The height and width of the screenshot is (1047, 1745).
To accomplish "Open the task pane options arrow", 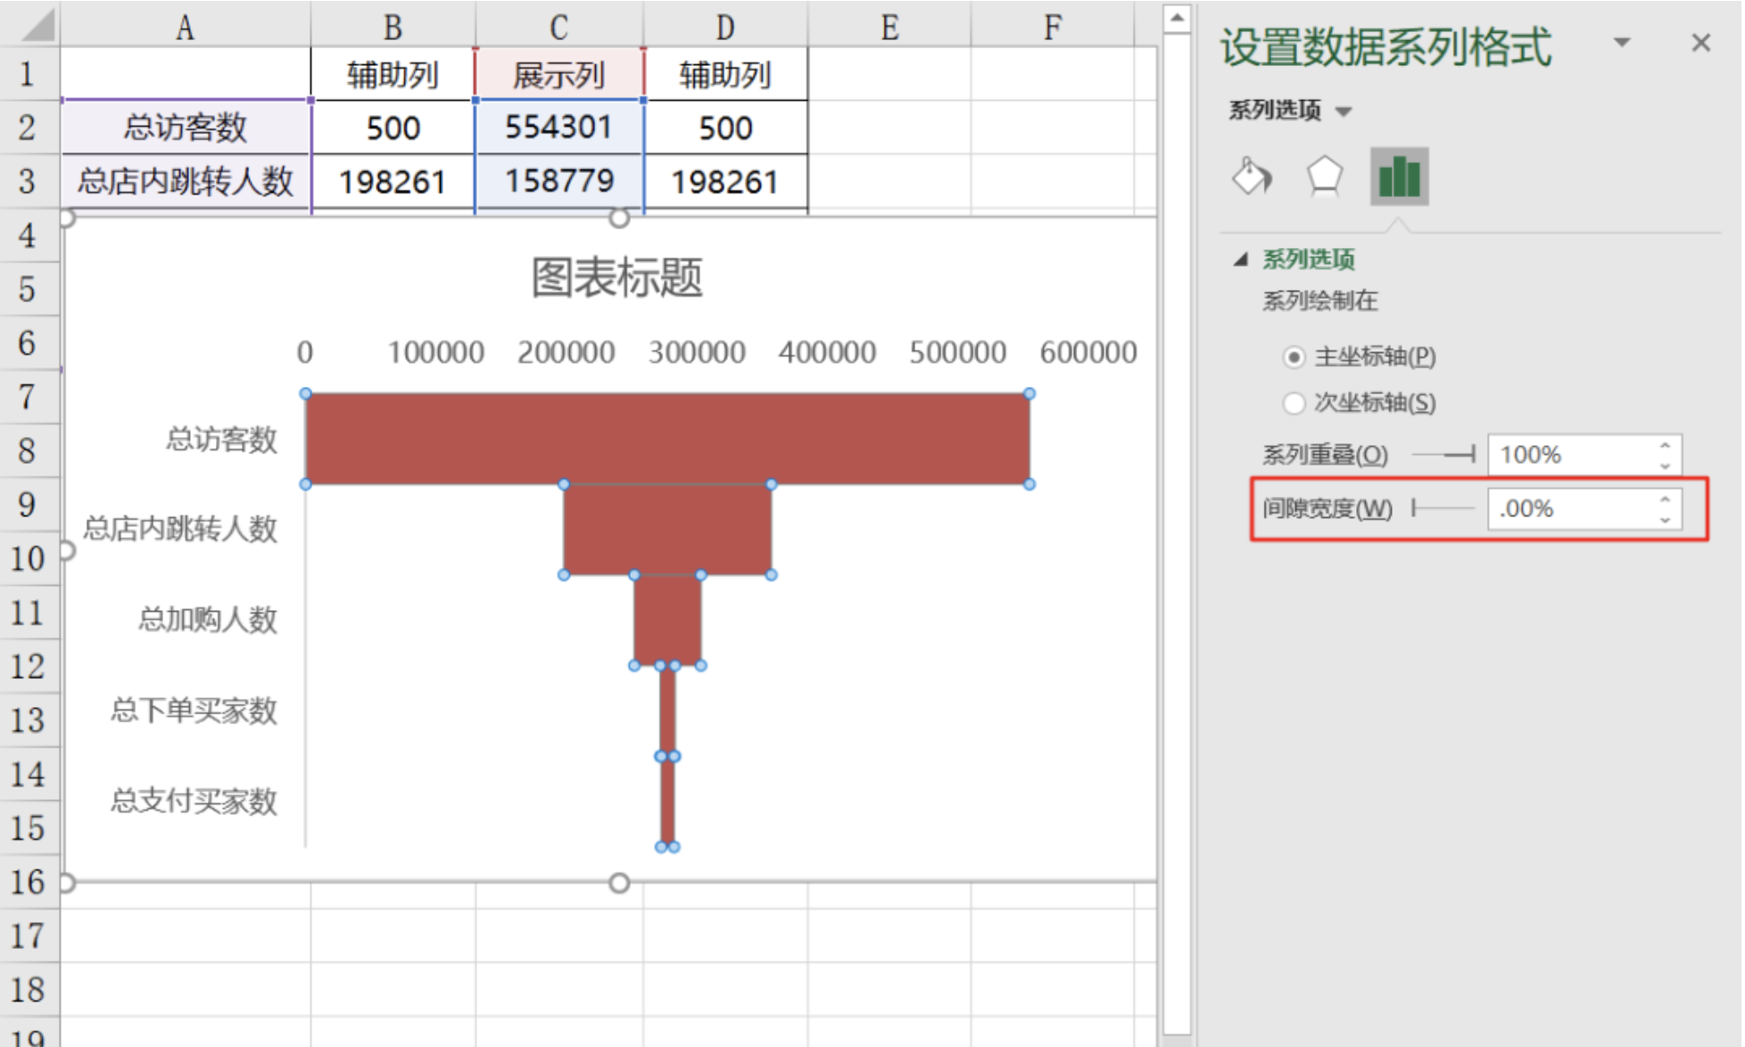I will (1622, 43).
